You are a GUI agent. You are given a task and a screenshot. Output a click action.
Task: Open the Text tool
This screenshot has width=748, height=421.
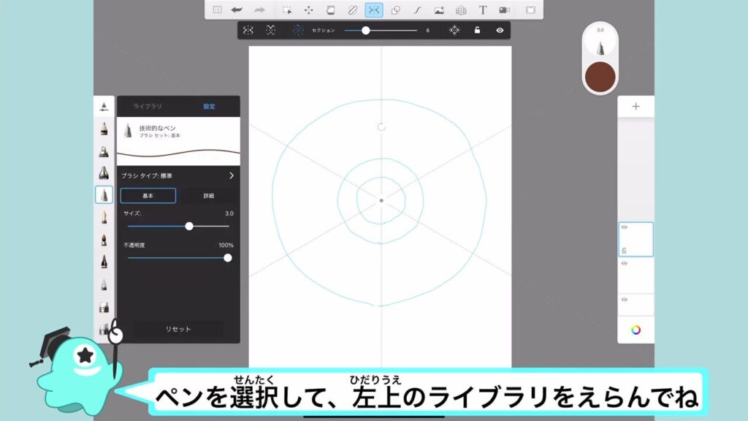pos(482,10)
